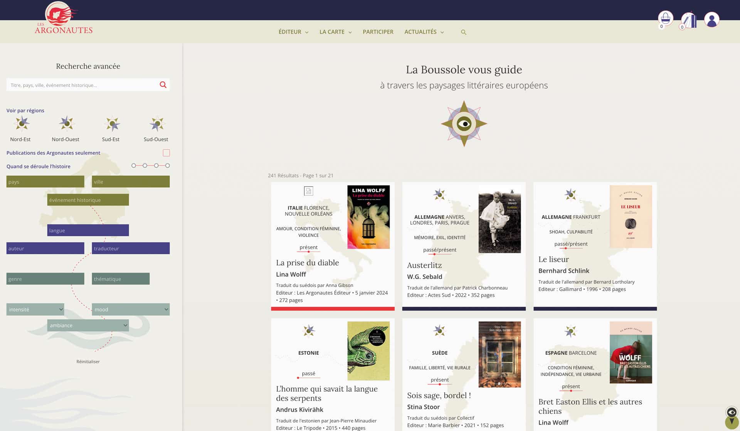
Task: Open the ambiance dropdown
Action: click(x=88, y=325)
